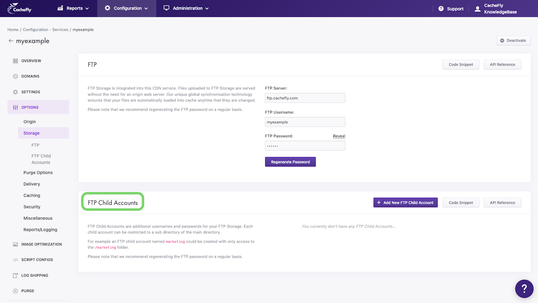
Task: Reveal the FTP password
Action: pyautogui.click(x=339, y=136)
